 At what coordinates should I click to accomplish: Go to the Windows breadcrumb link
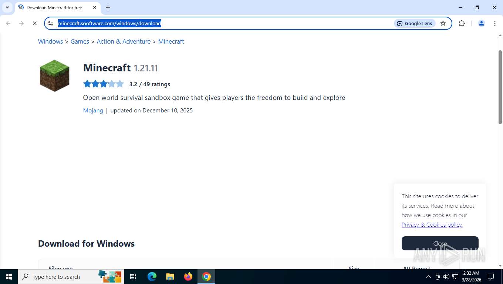pos(50,41)
